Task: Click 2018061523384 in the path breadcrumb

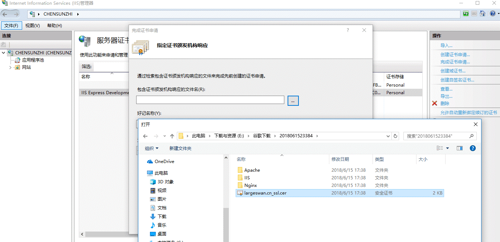Action: pos(295,136)
